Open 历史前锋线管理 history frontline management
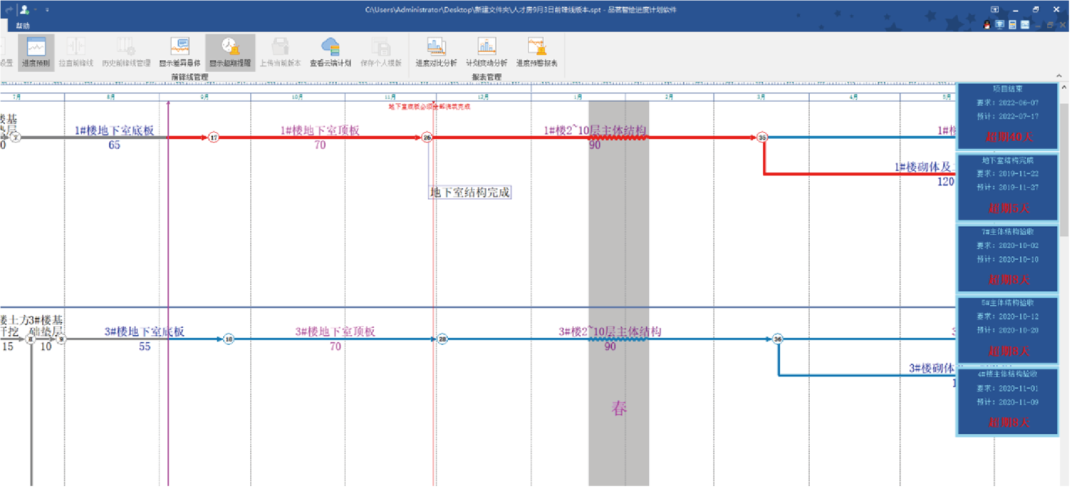 (x=126, y=52)
